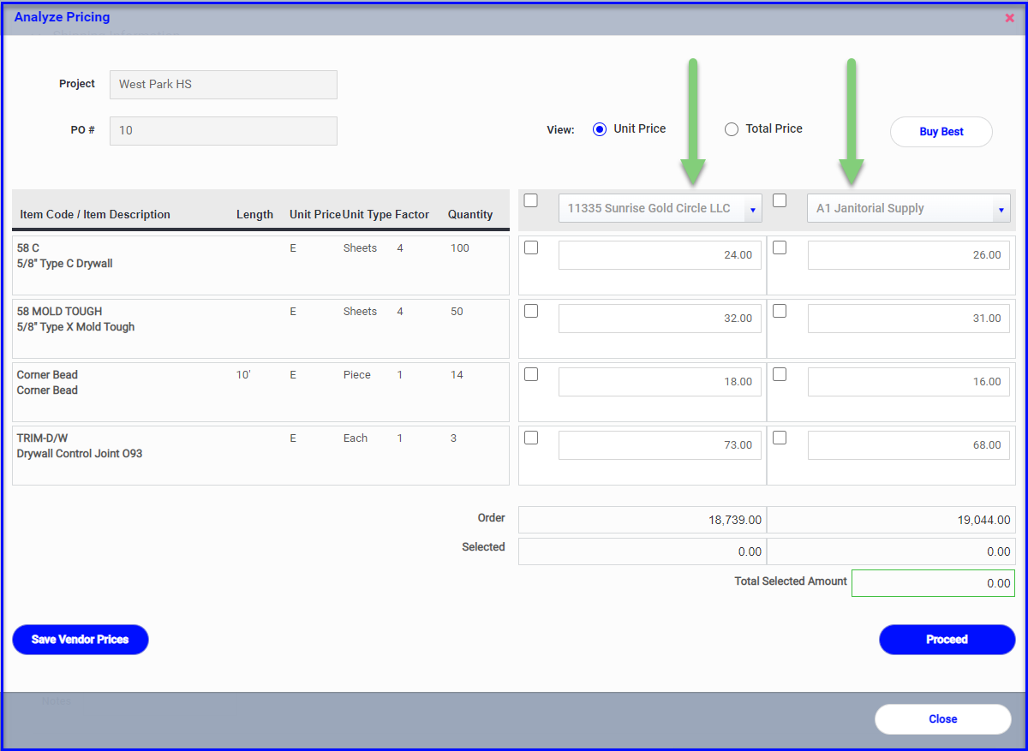This screenshot has height=751, width=1028.
Task: Check the header box for A1 Janitorial Supply vendor
Action: coord(780,200)
